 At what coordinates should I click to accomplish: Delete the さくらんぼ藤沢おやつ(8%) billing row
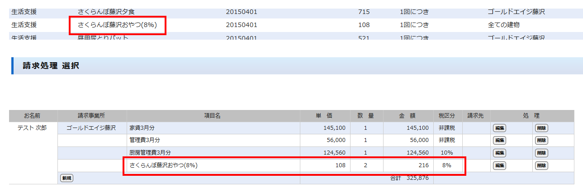tap(541, 165)
